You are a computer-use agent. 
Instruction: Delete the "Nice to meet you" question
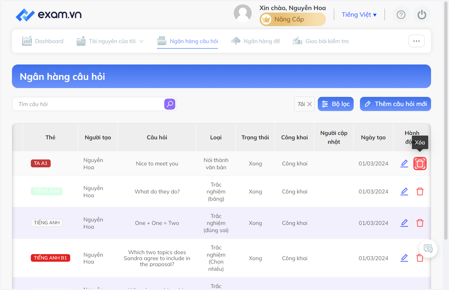(420, 164)
